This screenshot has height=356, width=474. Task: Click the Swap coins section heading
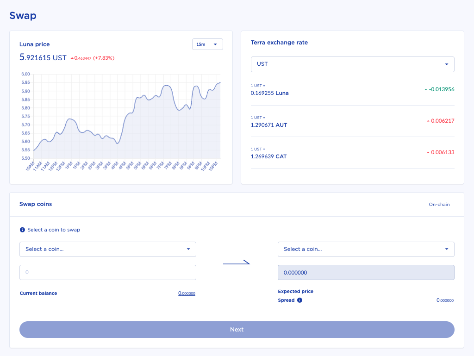coord(36,204)
